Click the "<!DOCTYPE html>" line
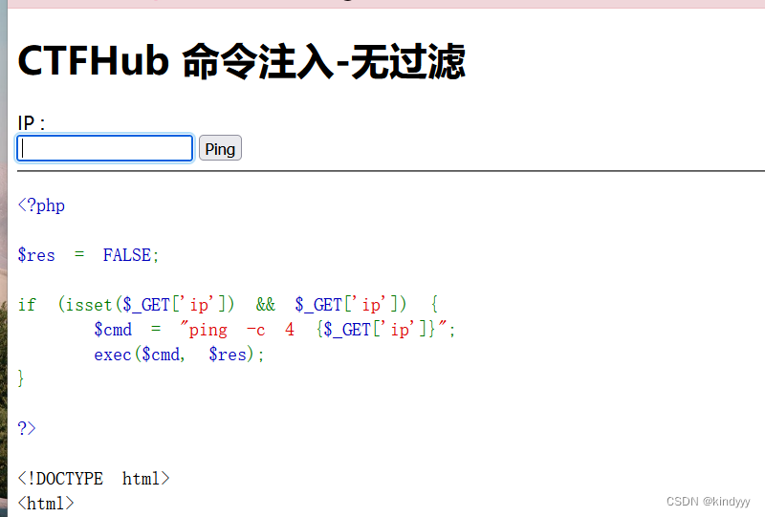This screenshot has width=765, height=517. [x=94, y=479]
